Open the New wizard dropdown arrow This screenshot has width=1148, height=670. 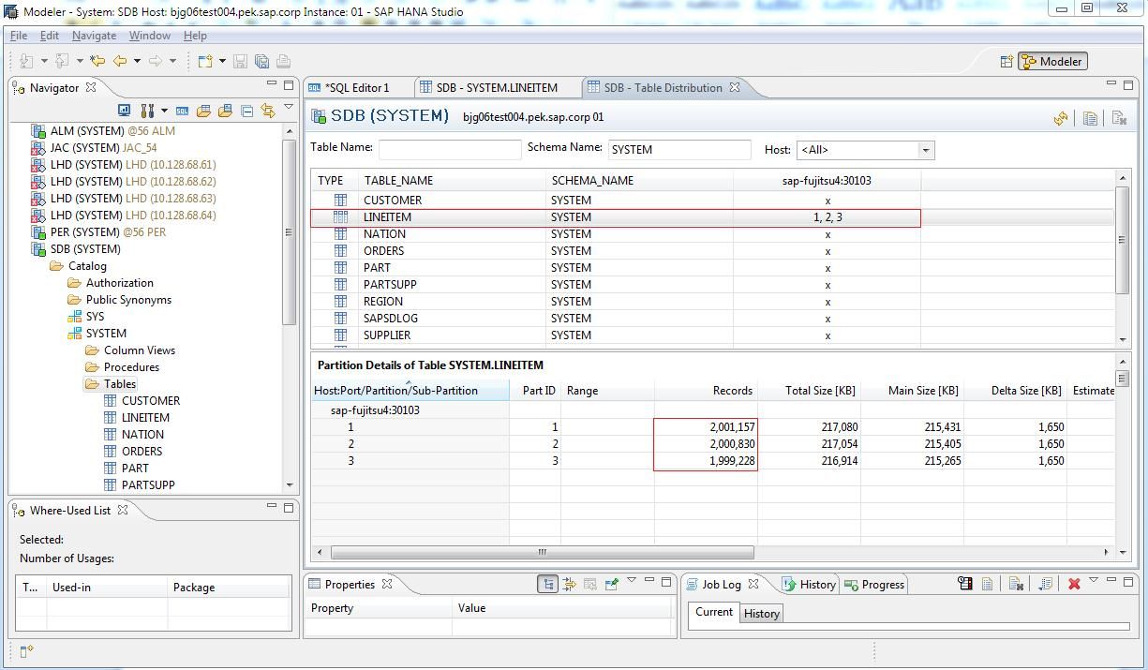point(222,62)
